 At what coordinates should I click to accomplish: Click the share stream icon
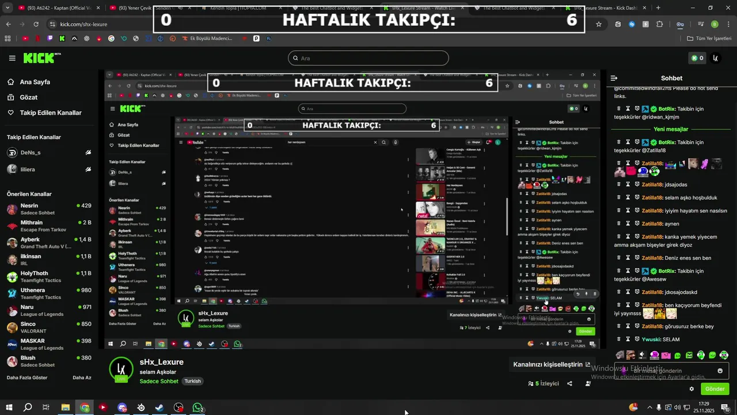[x=569, y=383]
